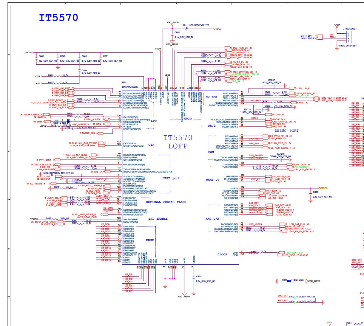Viewport: 364px width, 326px height.
Task: Select the SM BUS section label
Action: tap(212, 97)
